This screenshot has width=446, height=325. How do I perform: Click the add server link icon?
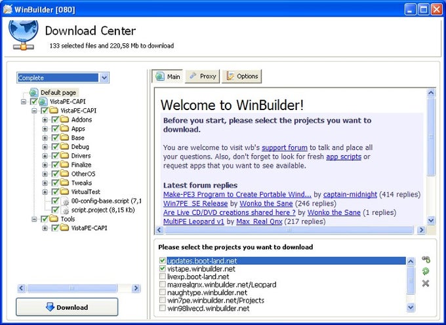pos(426,259)
